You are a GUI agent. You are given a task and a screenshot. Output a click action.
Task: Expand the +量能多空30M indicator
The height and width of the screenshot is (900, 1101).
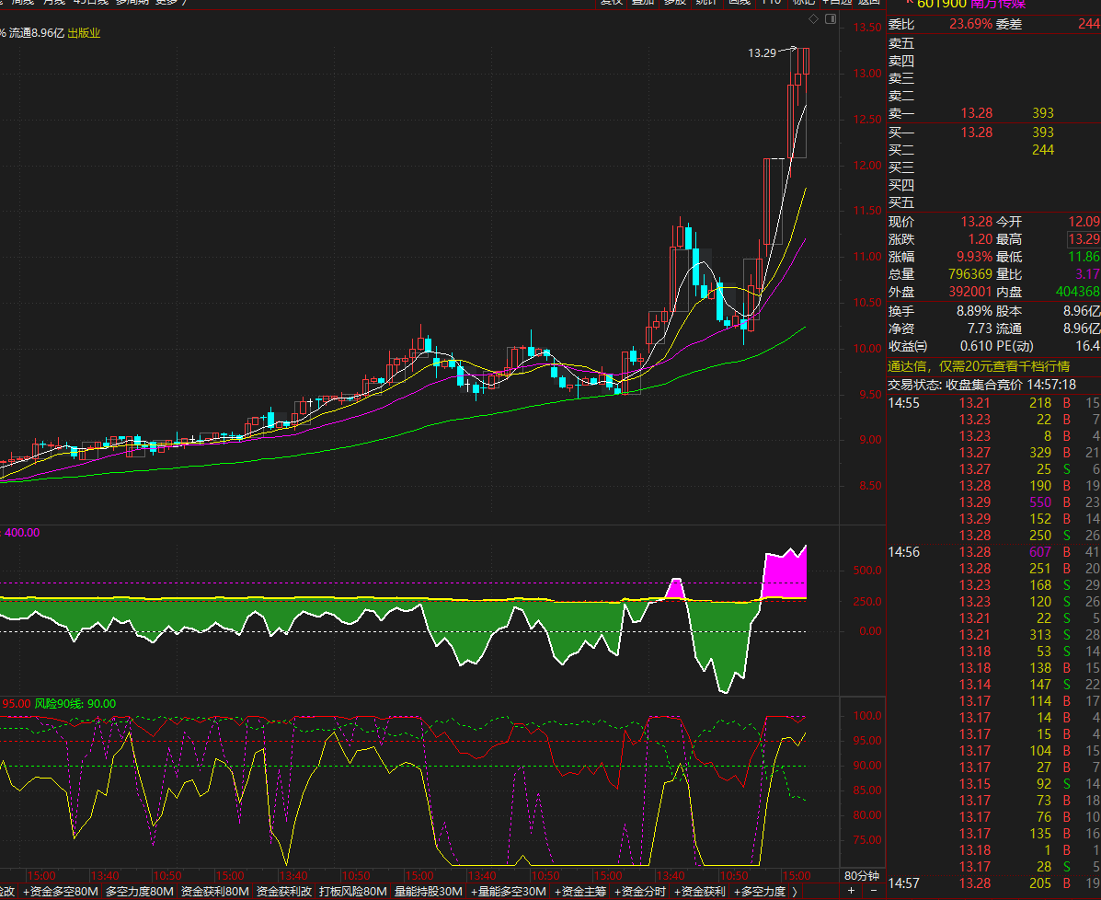(509, 892)
